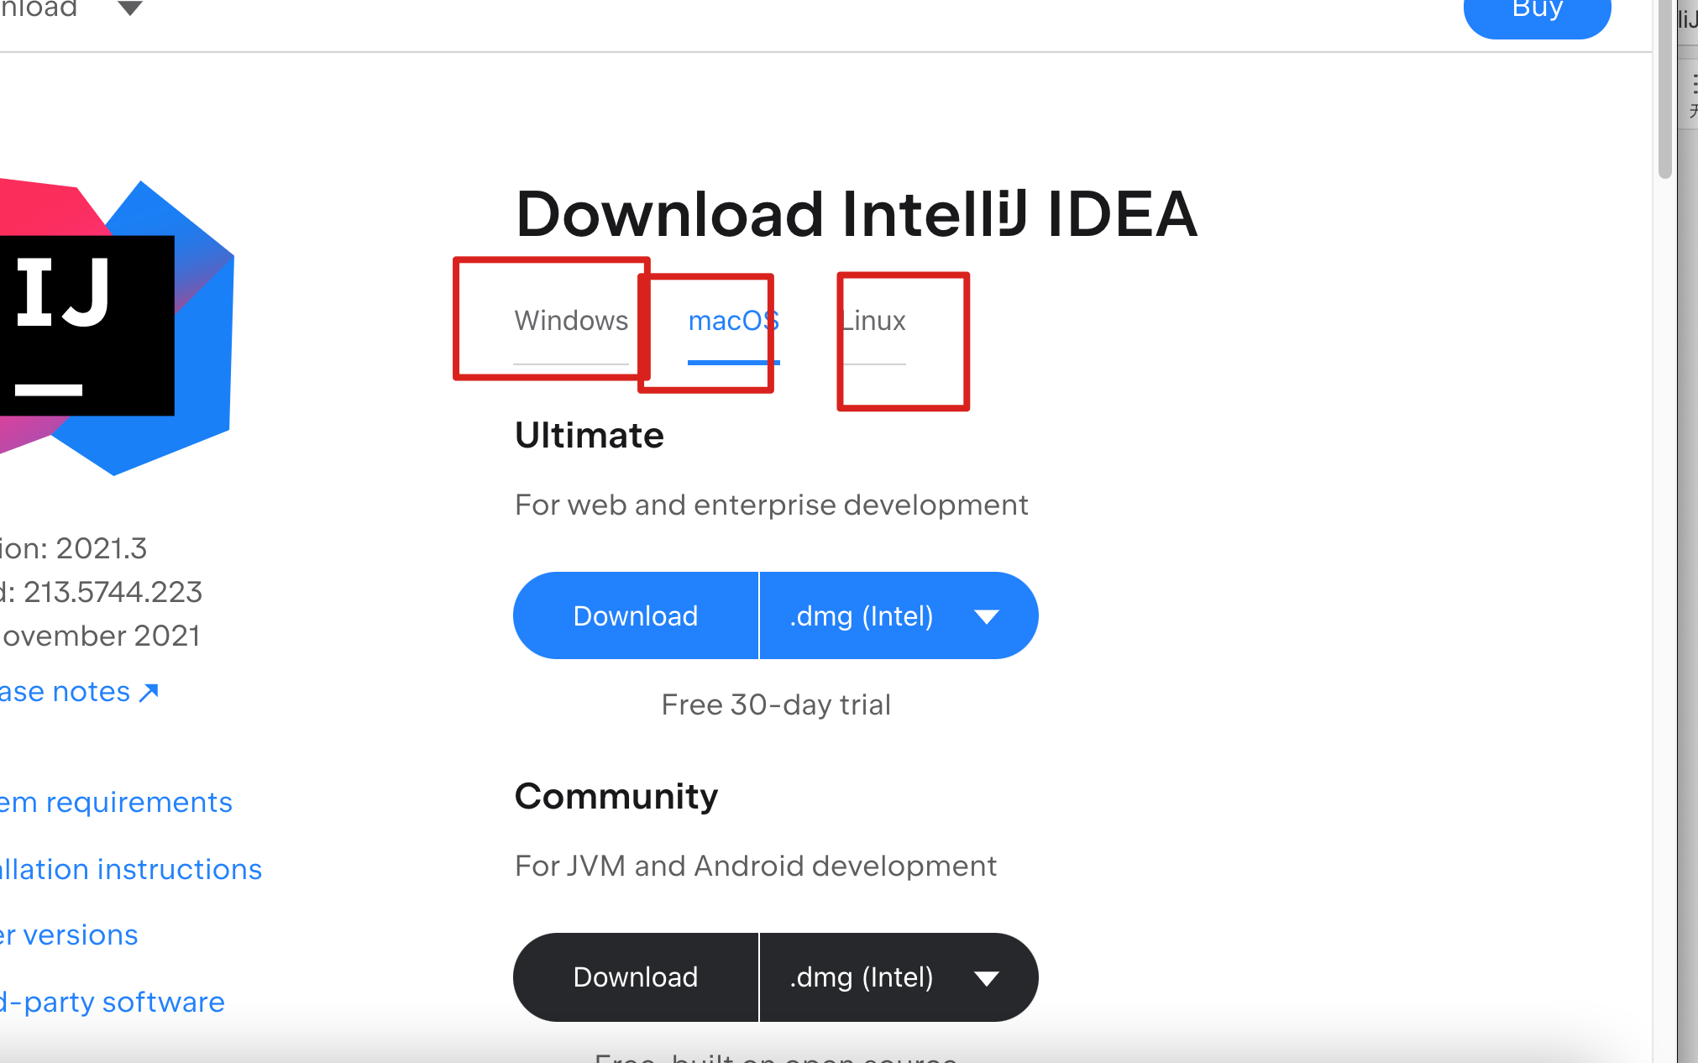Screen dimensions: 1698x1063
Task: Click Community edition Download button
Action: tap(636, 976)
